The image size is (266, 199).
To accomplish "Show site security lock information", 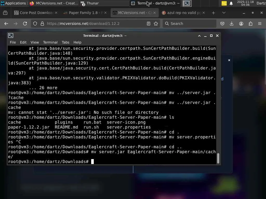I will coord(42,24).
